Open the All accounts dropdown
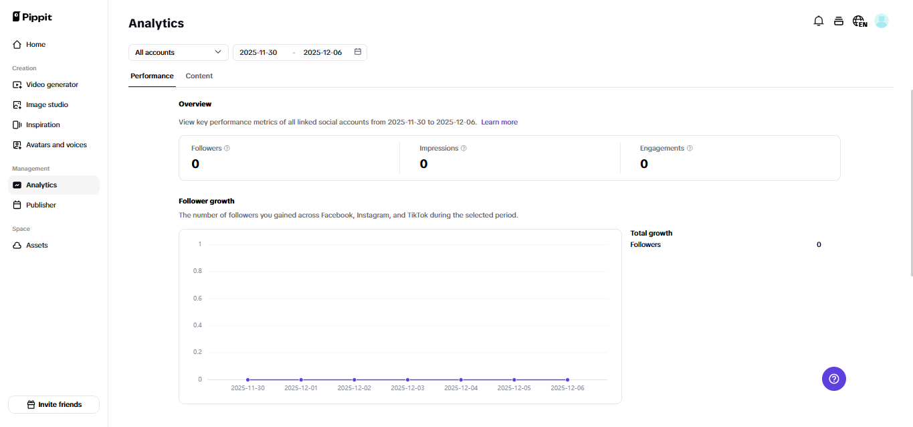This screenshot has width=913, height=427. pos(178,52)
